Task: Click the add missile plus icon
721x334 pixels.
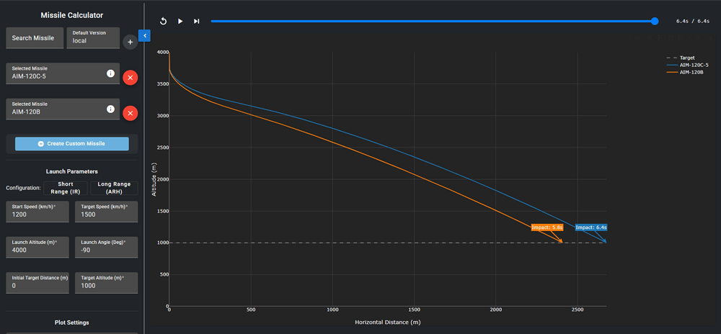Action: 130,42
